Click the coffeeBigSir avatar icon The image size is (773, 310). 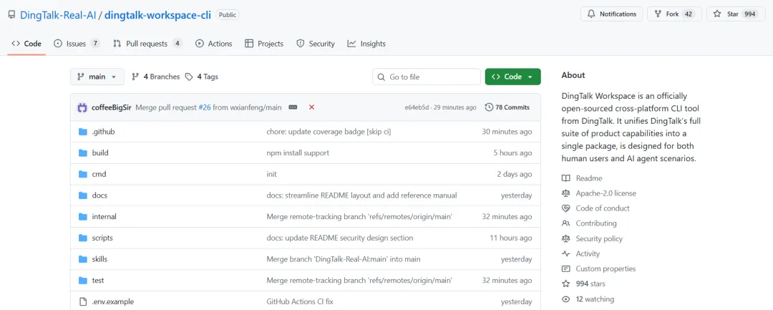point(82,107)
